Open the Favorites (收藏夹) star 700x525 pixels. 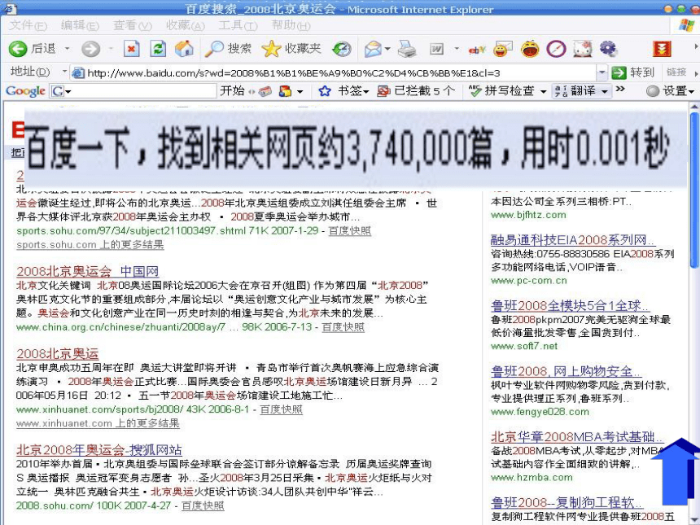click(271, 48)
